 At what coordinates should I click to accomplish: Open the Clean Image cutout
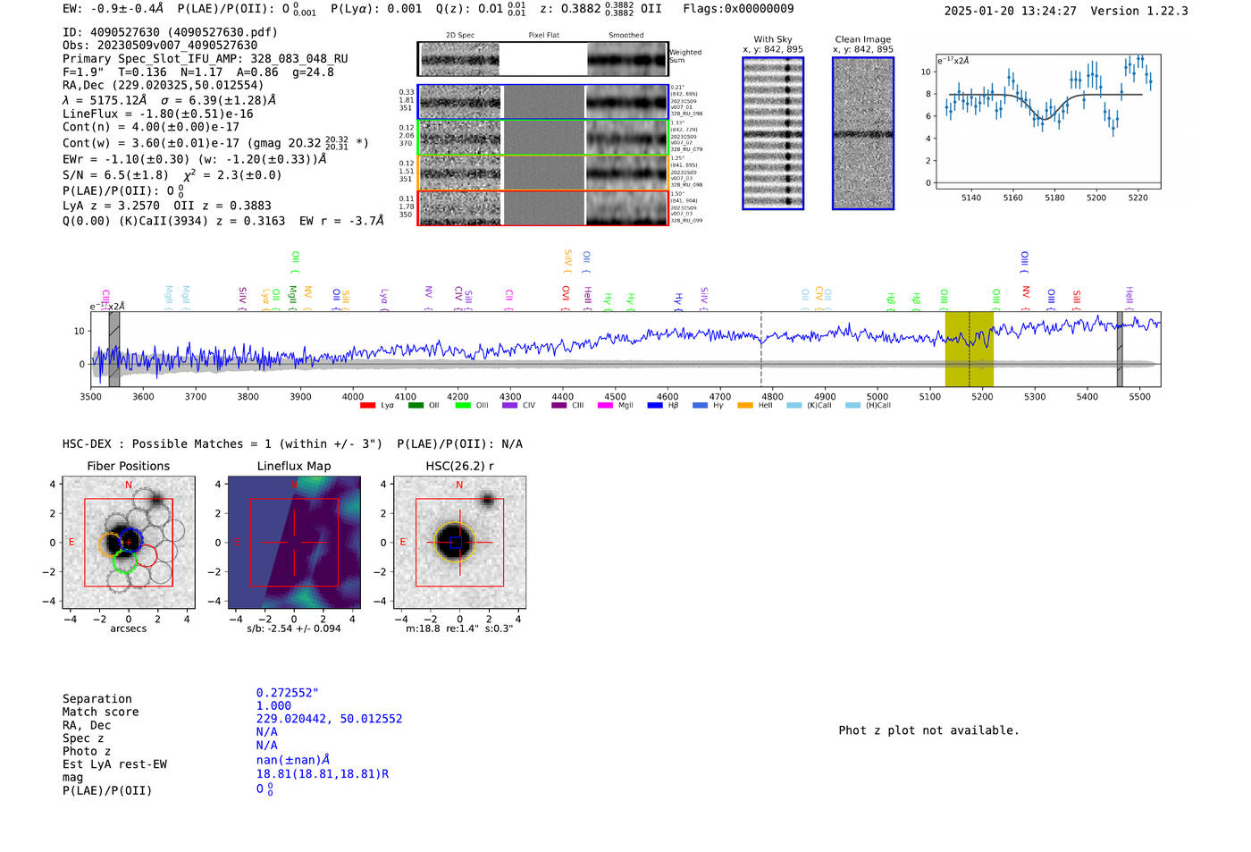point(863,133)
